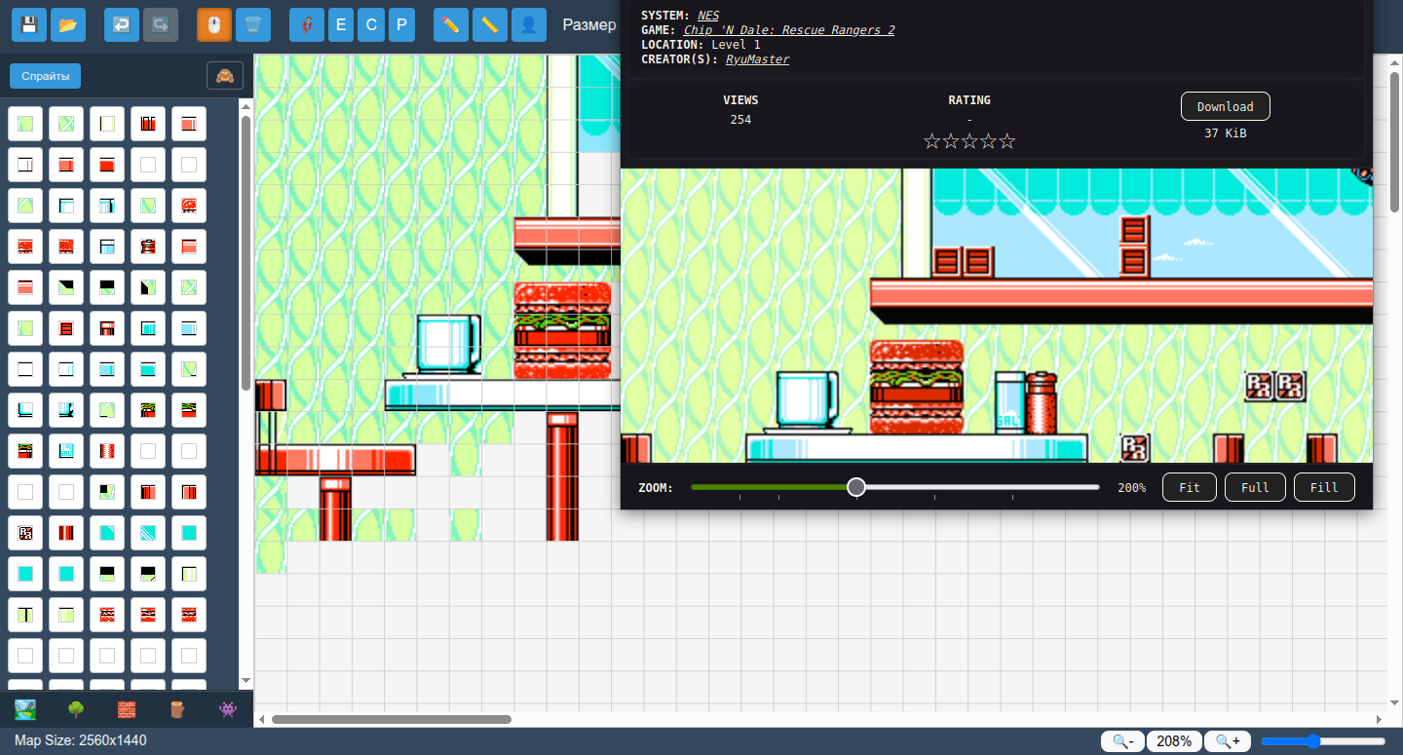Rate the map with the third star
The height and width of the screenshot is (755, 1403).
(969, 141)
